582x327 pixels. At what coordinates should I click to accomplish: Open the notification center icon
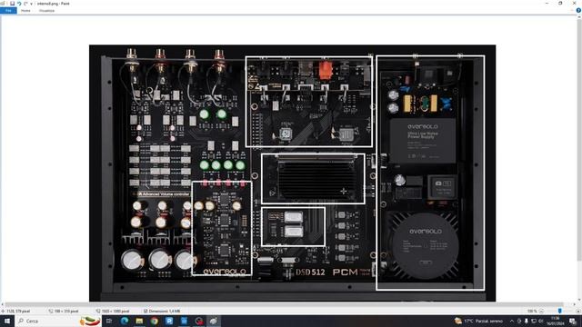coord(572,321)
